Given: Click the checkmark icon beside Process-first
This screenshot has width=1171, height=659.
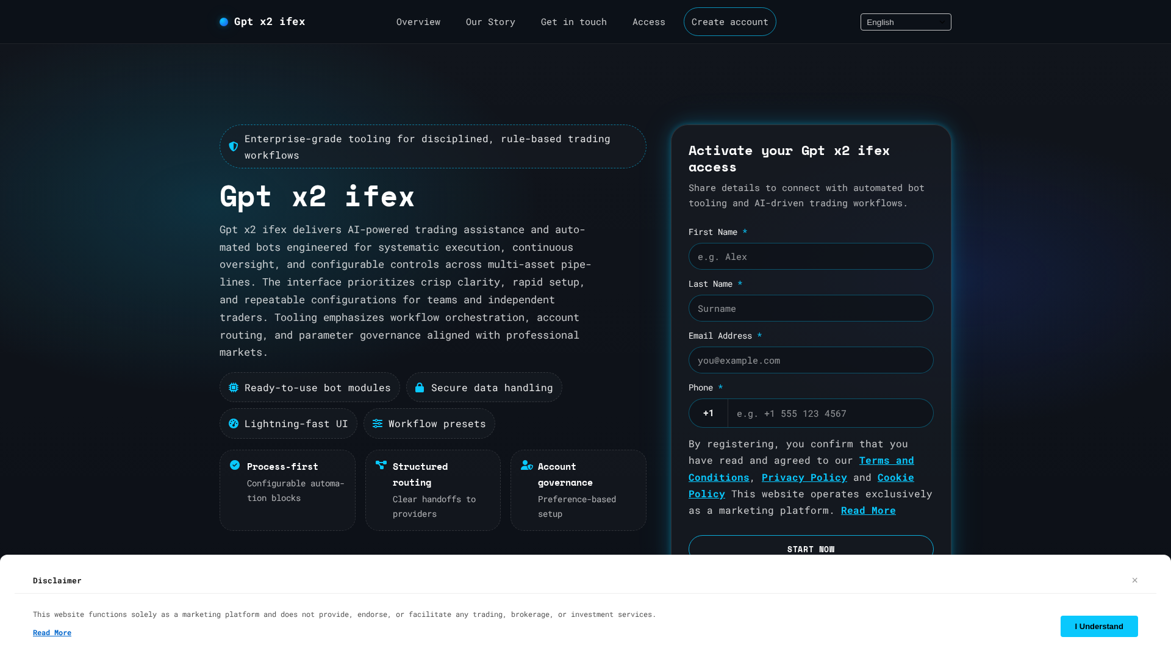Looking at the screenshot, I should point(235,465).
